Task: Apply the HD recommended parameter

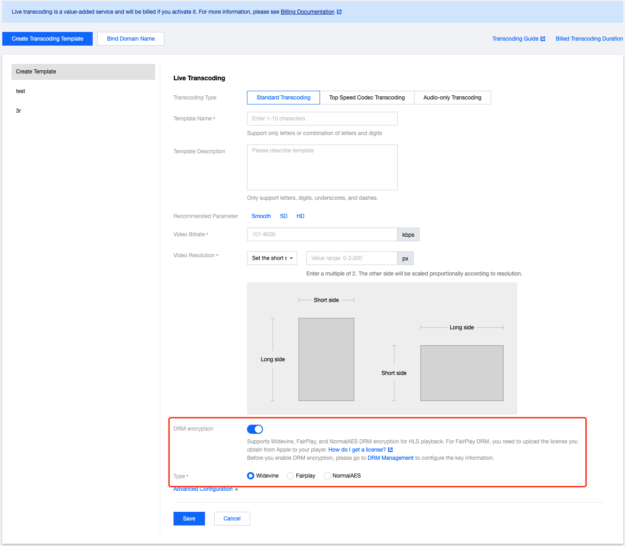Action: click(x=300, y=216)
